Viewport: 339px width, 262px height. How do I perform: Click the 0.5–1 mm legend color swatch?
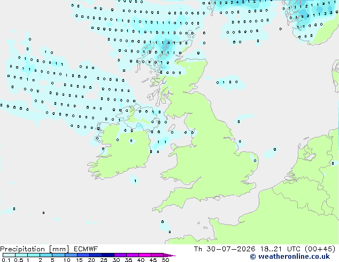click(21, 255)
